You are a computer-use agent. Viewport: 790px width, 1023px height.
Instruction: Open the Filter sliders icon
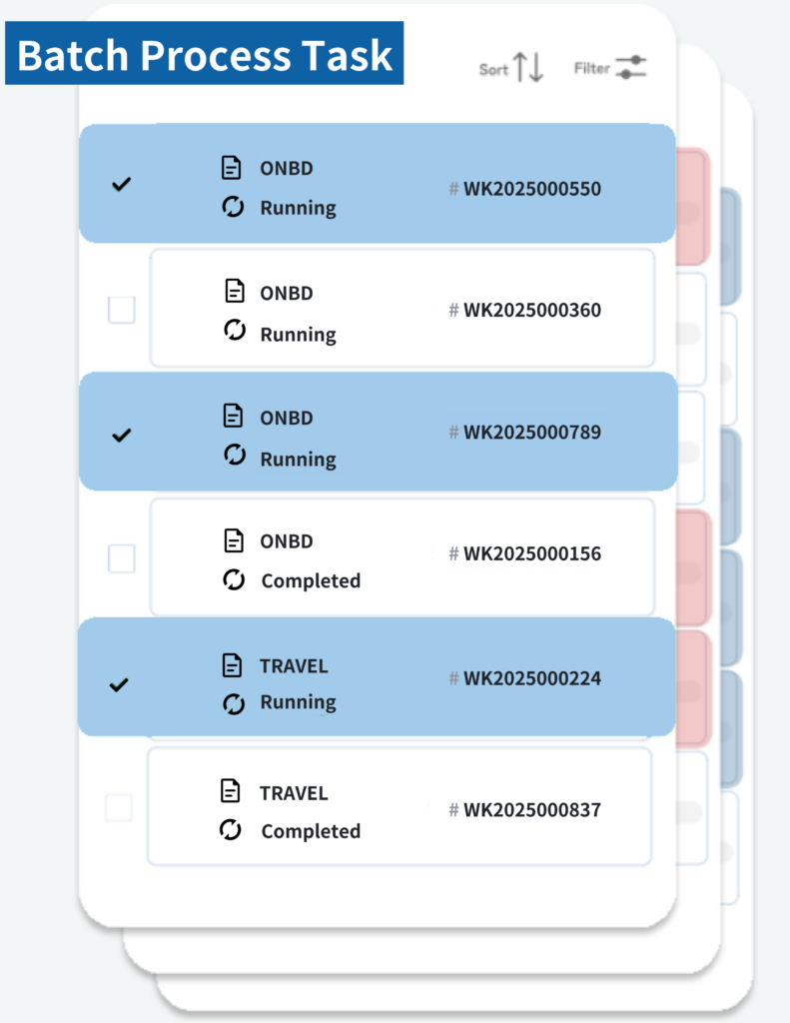[x=630, y=68]
